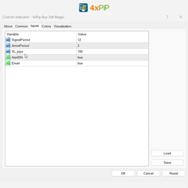Click the Email boolean type icon
This screenshot has height=188, width=188.
[8, 63]
